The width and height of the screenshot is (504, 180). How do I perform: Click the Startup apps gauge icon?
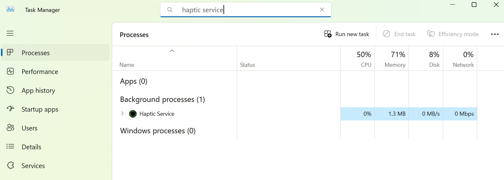click(10, 109)
